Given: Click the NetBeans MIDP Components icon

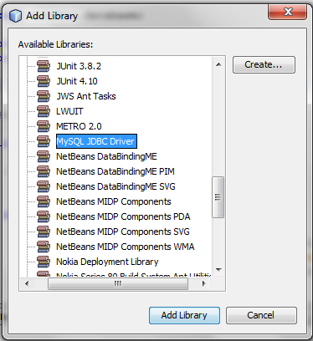Looking at the screenshot, I should click(44, 201).
